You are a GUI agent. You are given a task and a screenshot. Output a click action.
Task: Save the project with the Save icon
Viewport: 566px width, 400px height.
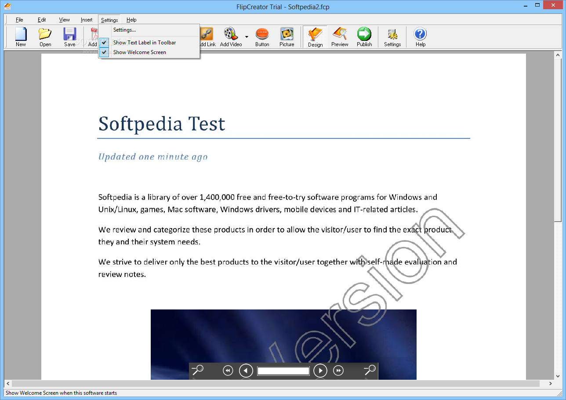pyautogui.click(x=70, y=37)
